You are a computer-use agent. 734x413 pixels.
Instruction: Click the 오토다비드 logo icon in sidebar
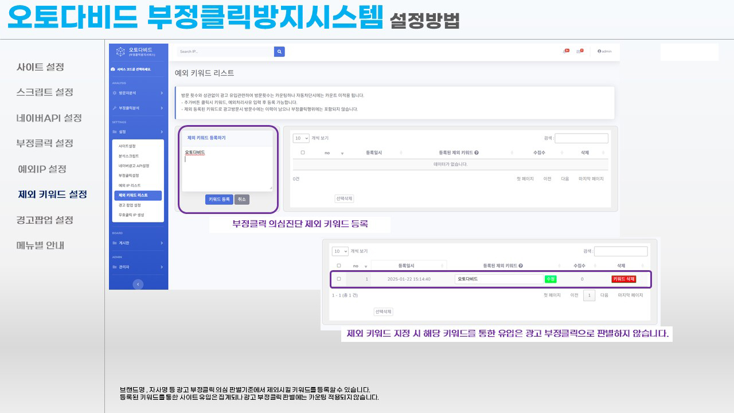coord(120,52)
